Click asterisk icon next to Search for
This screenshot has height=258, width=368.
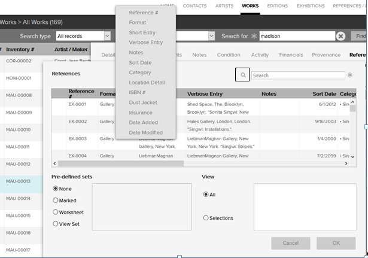[254, 36]
